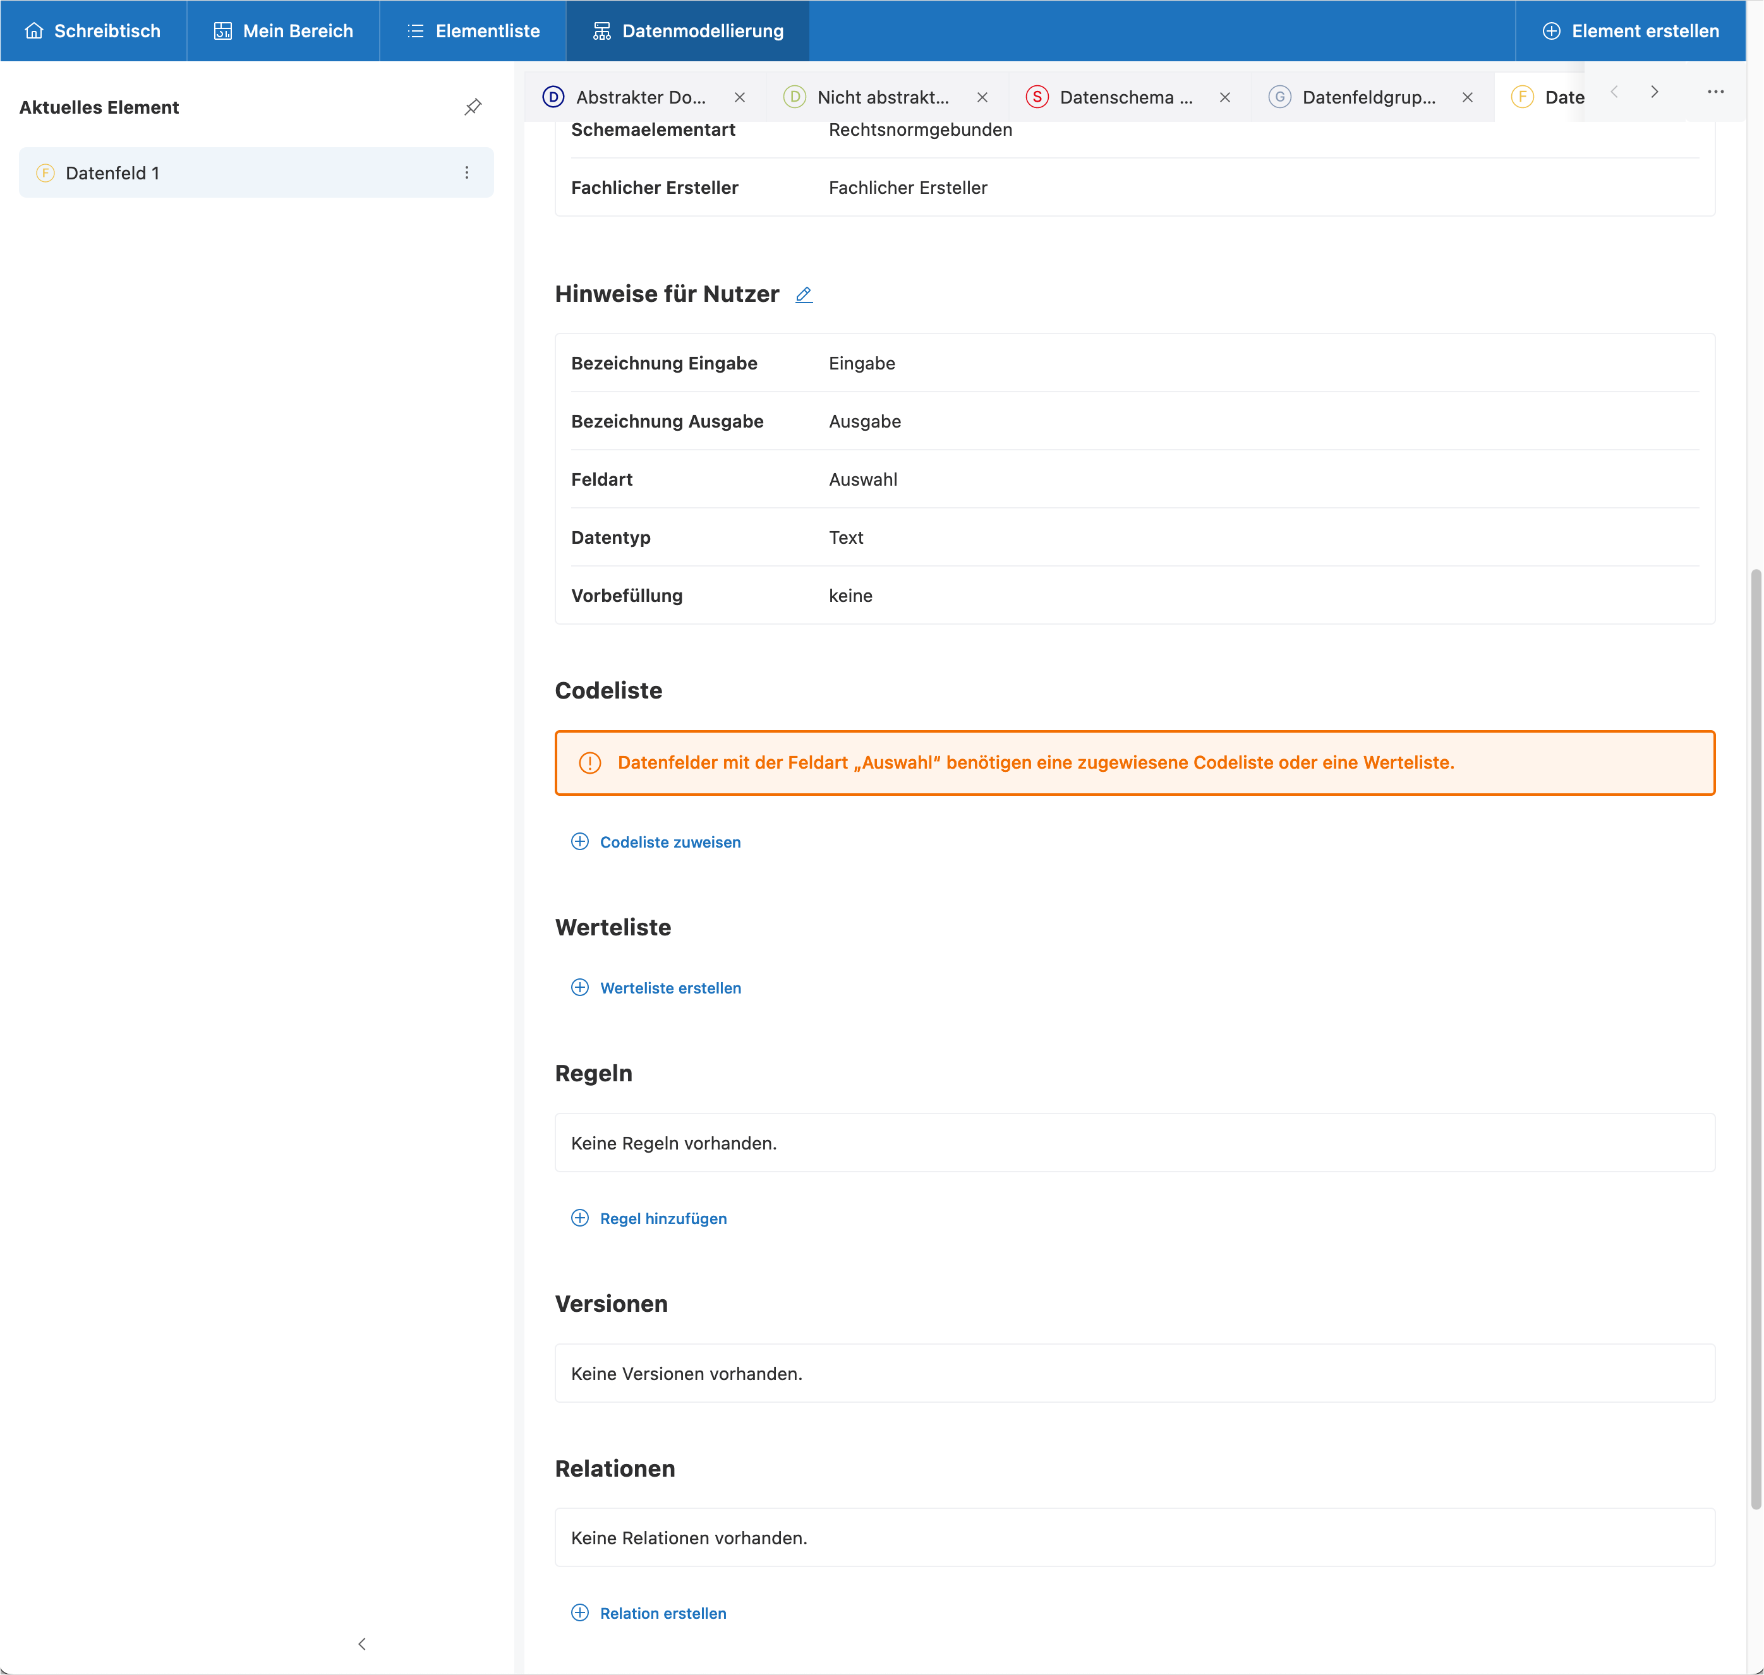Close the Abstrakter Do... tab
Screen dimensions: 1764x1675
(x=740, y=97)
